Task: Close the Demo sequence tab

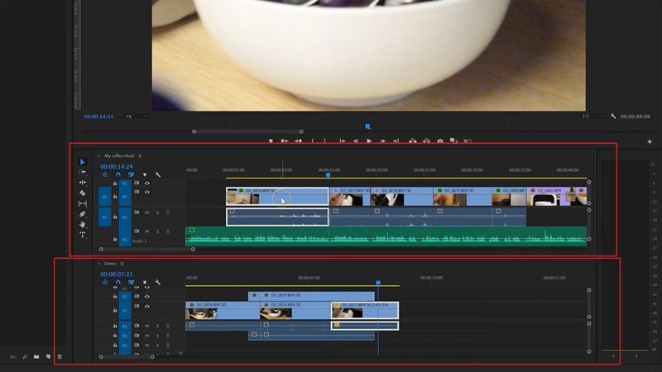Action: click(x=99, y=264)
